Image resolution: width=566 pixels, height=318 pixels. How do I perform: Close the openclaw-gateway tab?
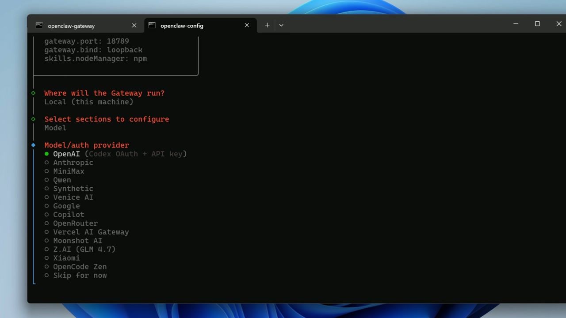[x=134, y=26]
